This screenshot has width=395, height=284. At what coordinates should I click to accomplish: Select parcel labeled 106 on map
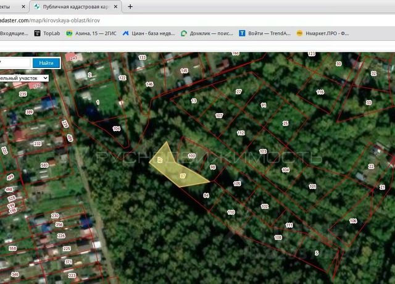tap(353, 221)
